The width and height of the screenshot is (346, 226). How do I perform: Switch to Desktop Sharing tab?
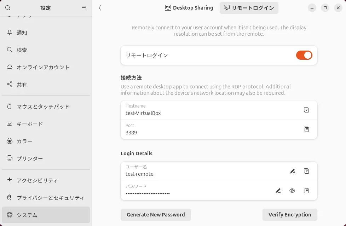[x=189, y=8]
